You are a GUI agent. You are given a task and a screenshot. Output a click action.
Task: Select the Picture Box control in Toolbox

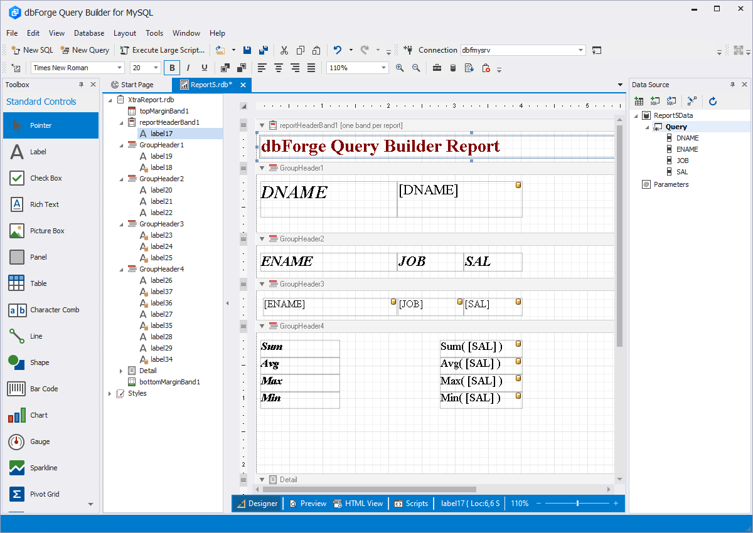point(51,231)
